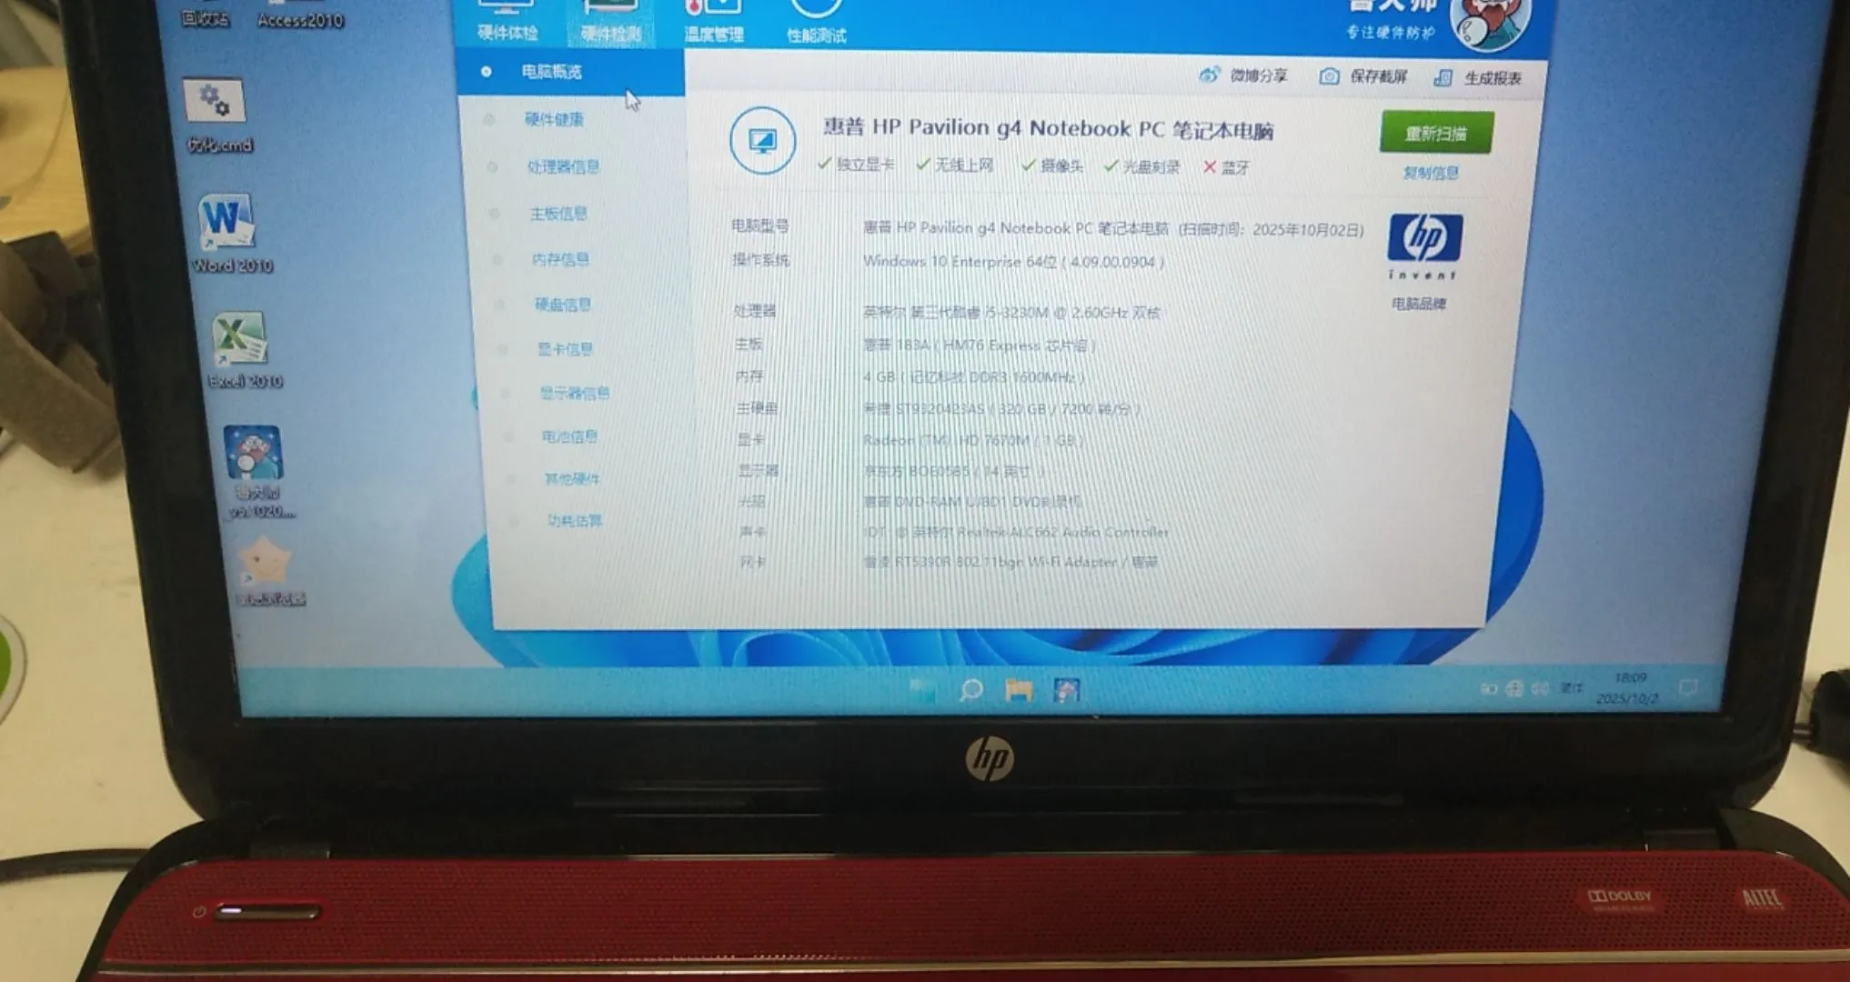Click the 生成报表 icon

[1443, 78]
